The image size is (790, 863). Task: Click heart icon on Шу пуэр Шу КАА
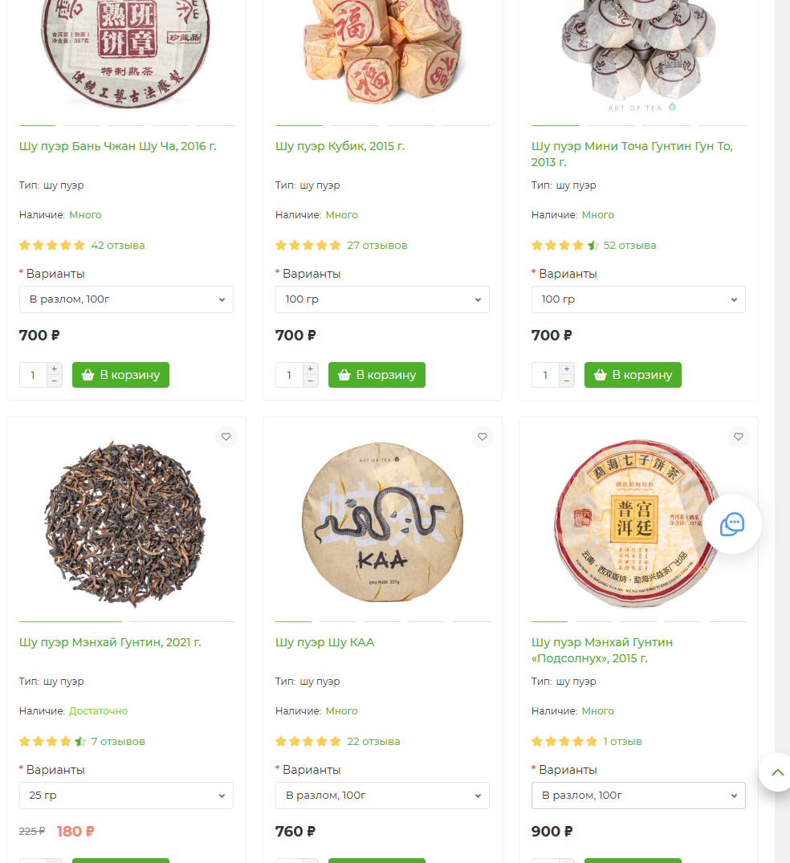tap(483, 437)
